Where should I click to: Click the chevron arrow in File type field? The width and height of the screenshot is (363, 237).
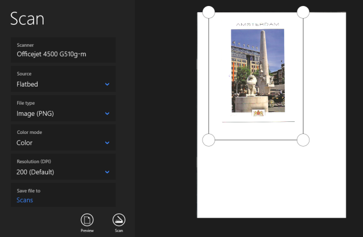coord(107,114)
